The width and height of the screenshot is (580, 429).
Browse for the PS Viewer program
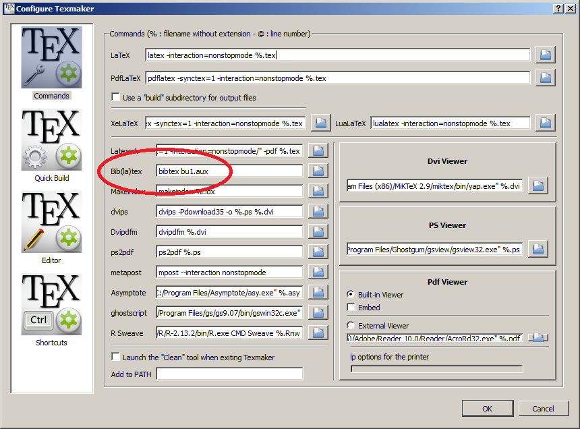(x=538, y=249)
